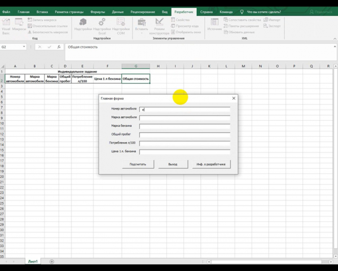Focus the Номер автомобиля text field
The image size is (338, 271).
click(185, 110)
